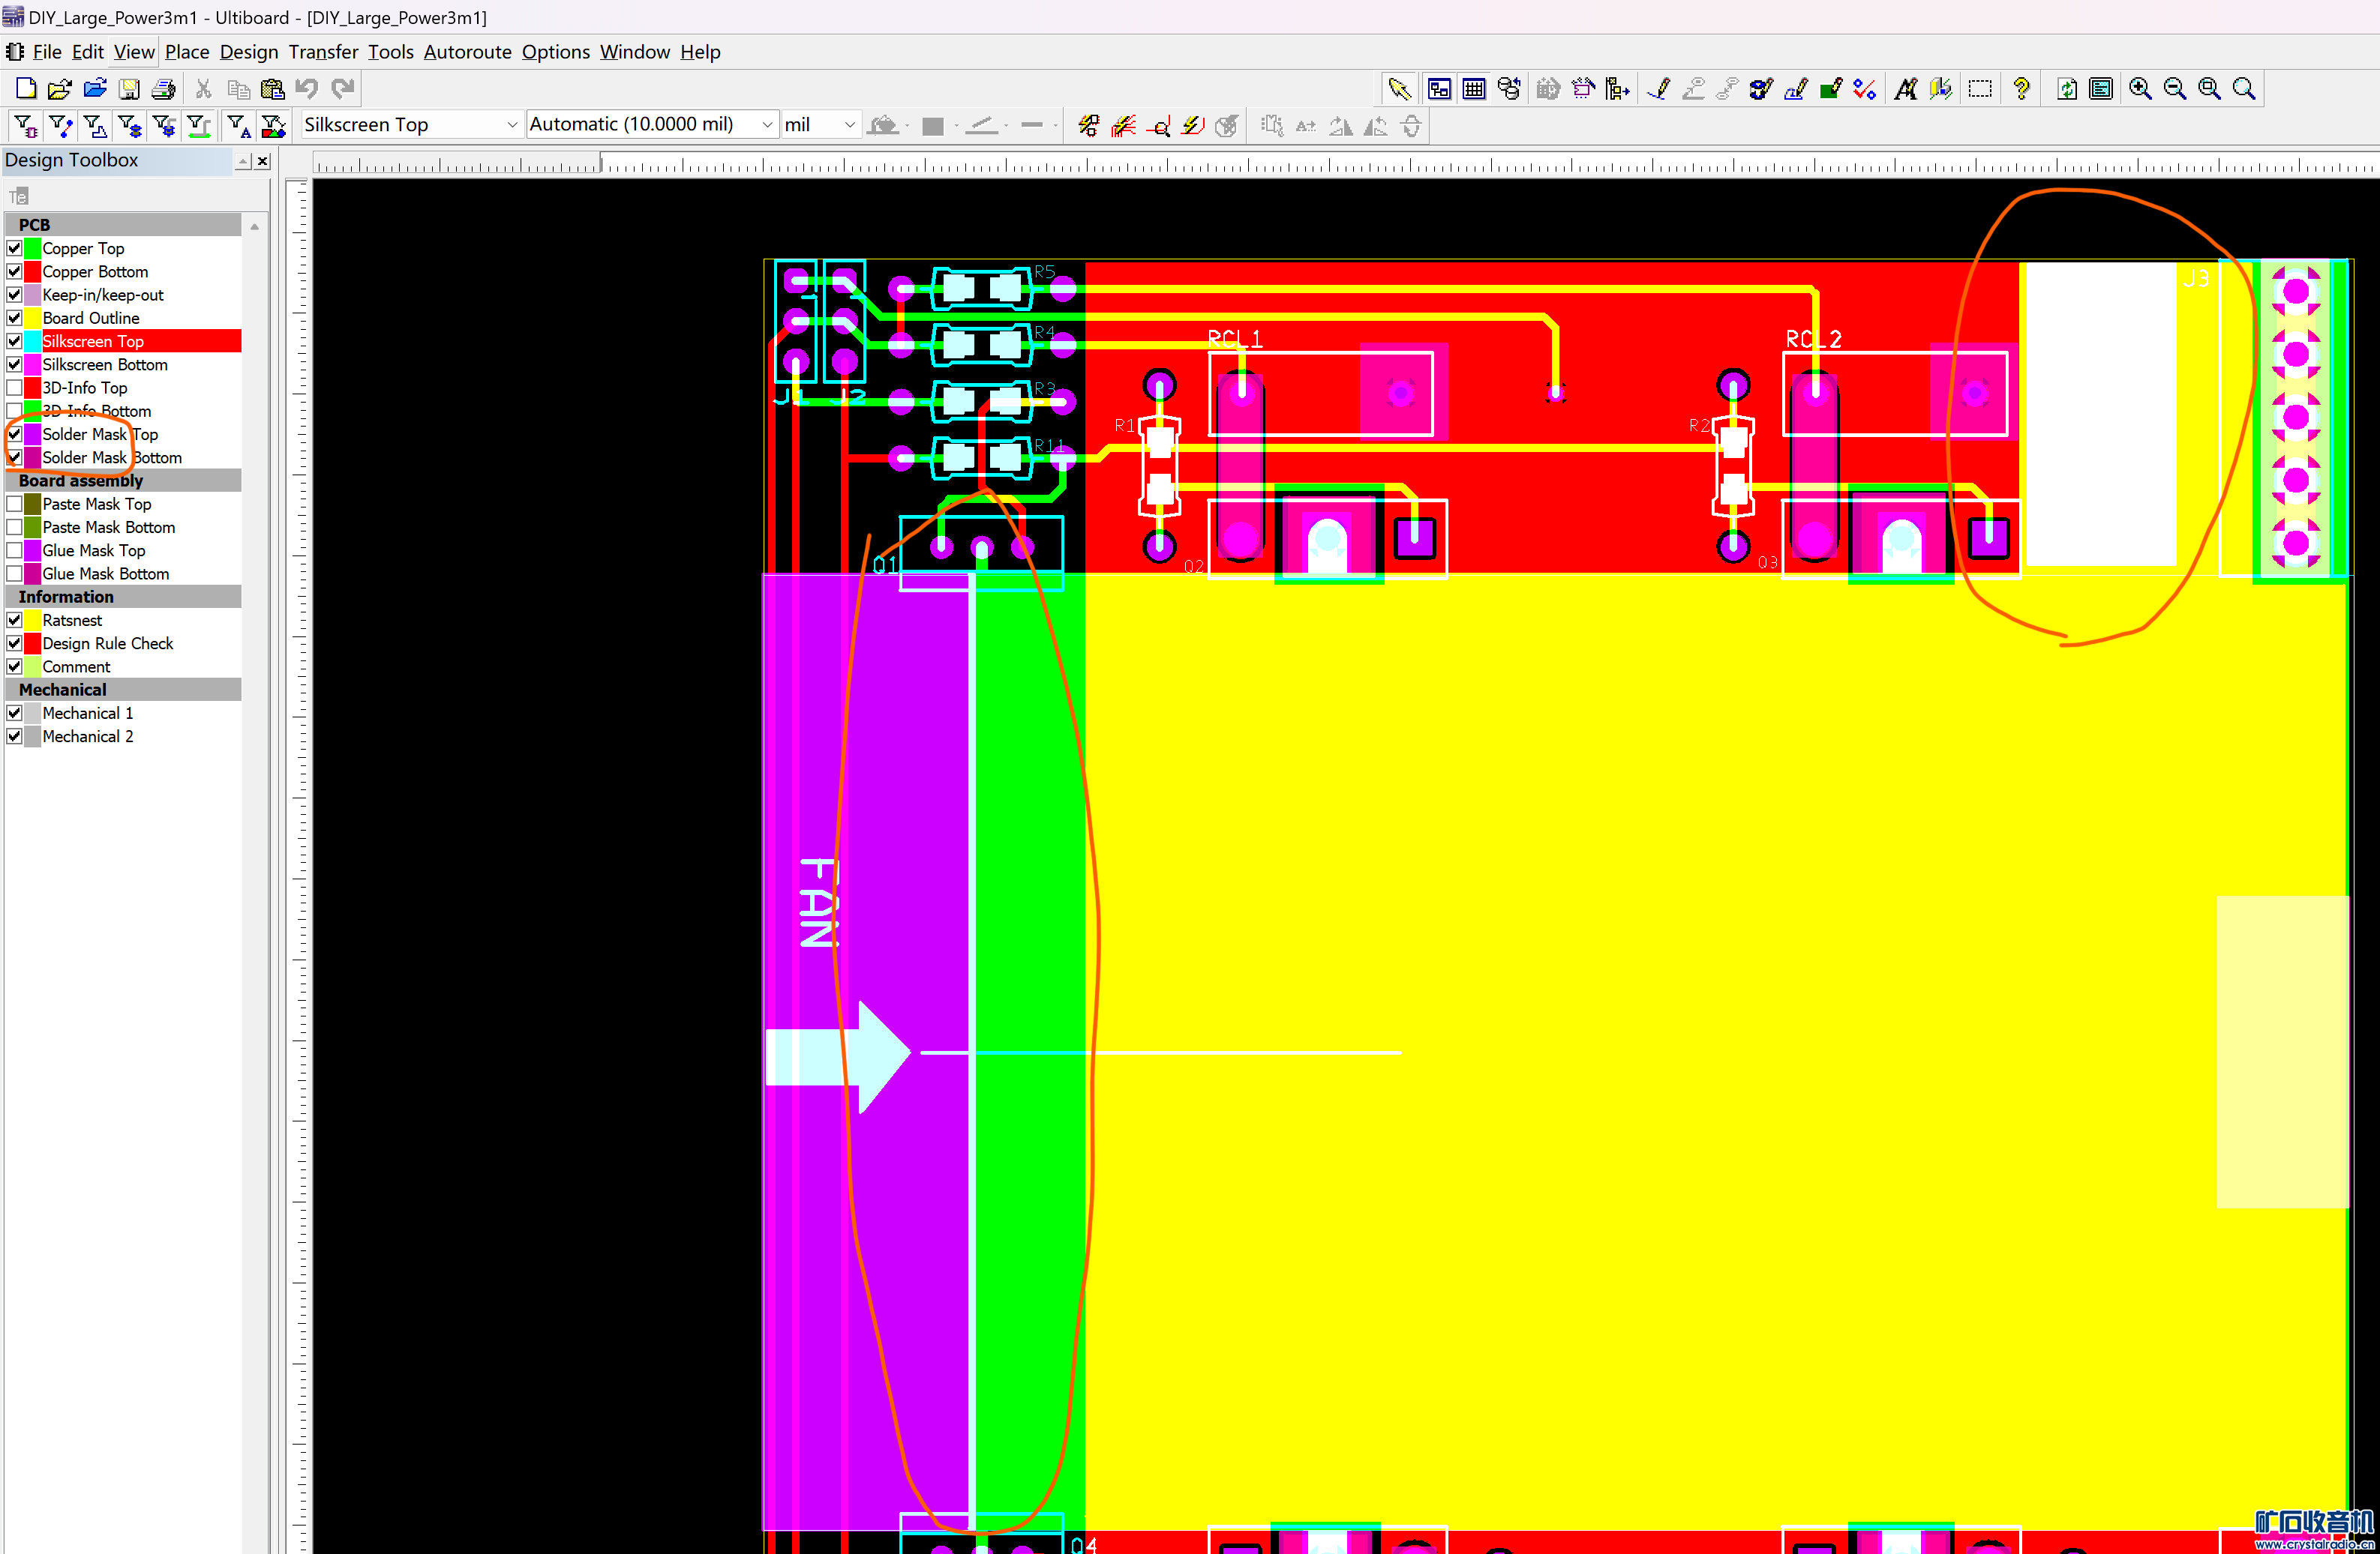Click the yellow question mark Help icon
2380x1554 pixels.
click(2021, 89)
